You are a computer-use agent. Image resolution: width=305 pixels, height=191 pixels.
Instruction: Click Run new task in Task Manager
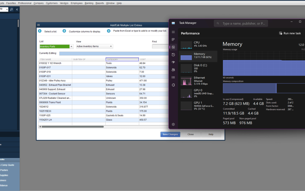point(290,33)
